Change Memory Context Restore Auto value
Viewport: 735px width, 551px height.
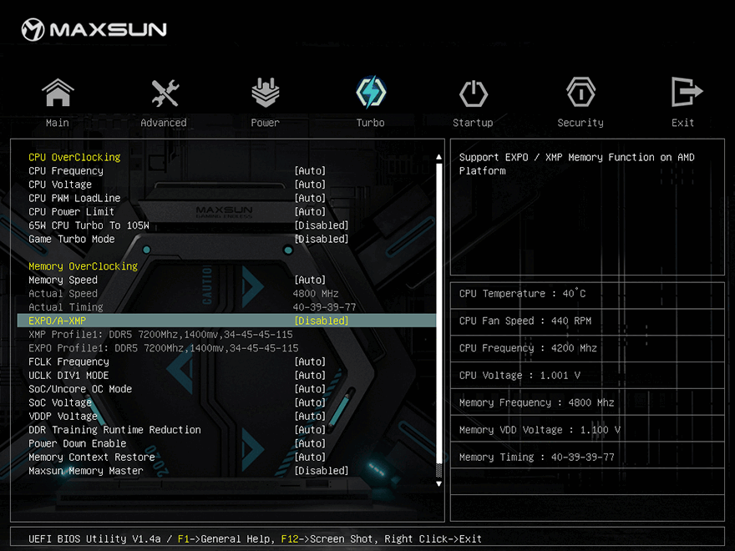pyautogui.click(x=310, y=457)
